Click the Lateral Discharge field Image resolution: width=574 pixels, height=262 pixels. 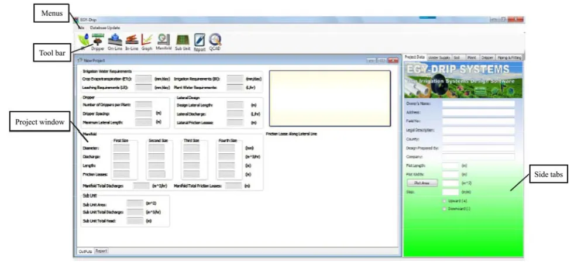[235, 113]
